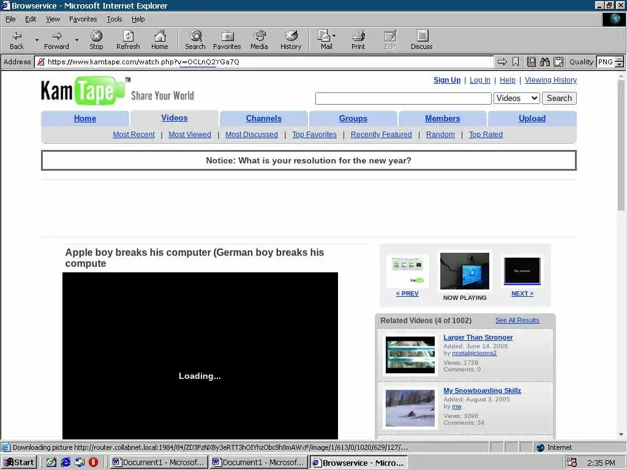Open the KamTape Help link

pyautogui.click(x=508, y=80)
